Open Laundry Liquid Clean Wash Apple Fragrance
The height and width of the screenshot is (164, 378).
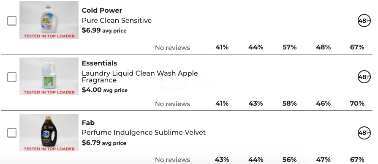140,77
